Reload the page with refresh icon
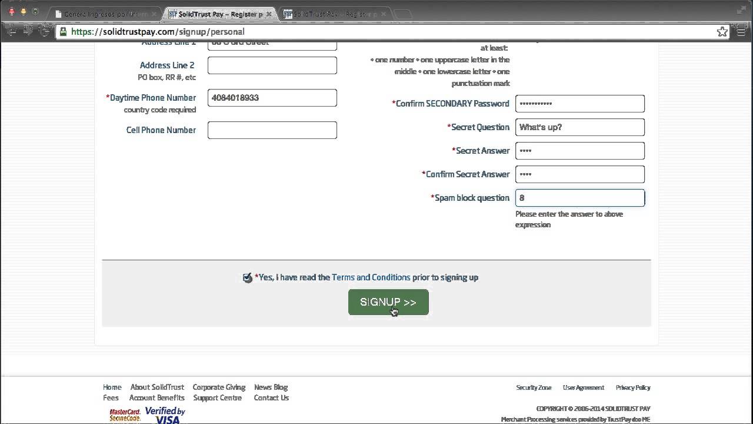This screenshot has width=753, height=424. (x=45, y=31)
